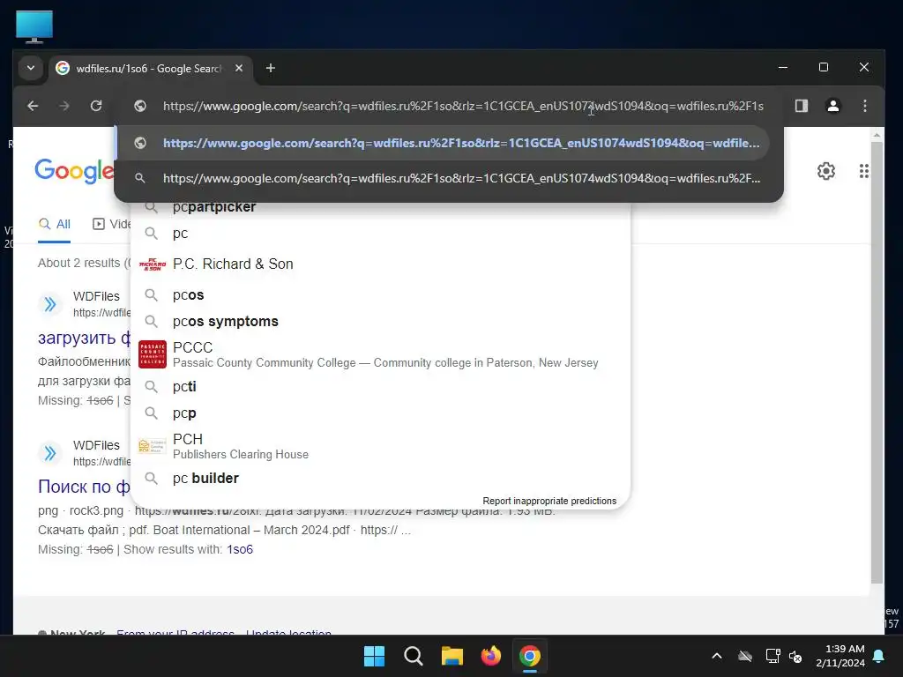Show hidden system tray icons

click(717, 656)
